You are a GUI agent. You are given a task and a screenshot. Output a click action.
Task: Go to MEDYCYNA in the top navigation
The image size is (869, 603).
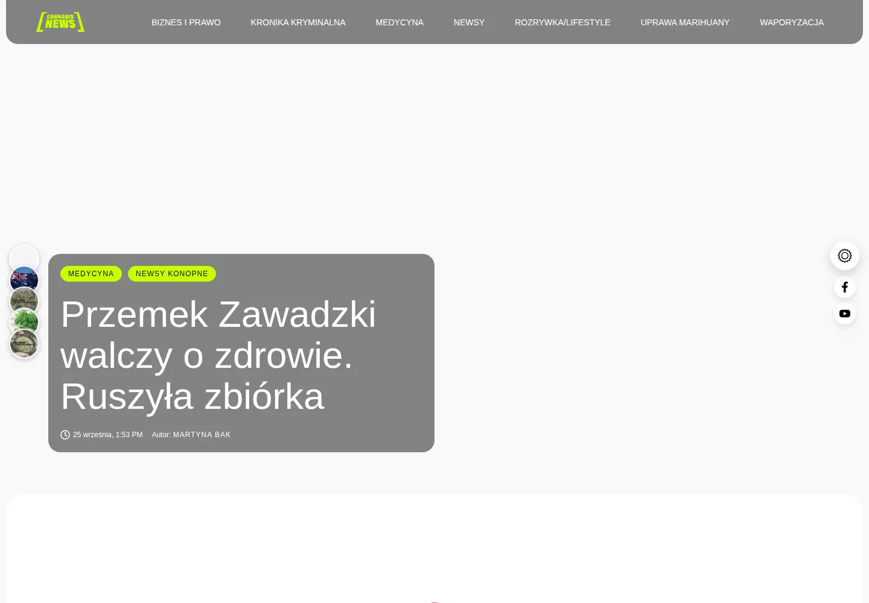pyautogui.click(x=399, y=22)
